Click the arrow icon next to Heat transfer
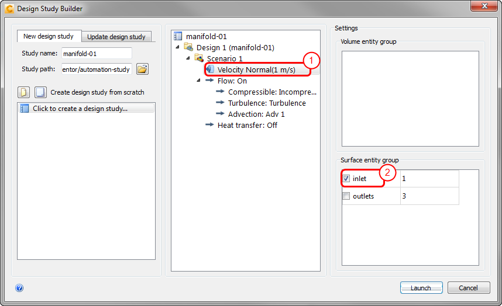Image resolution: width=502 pixels, height=306 pixels. 209,124
